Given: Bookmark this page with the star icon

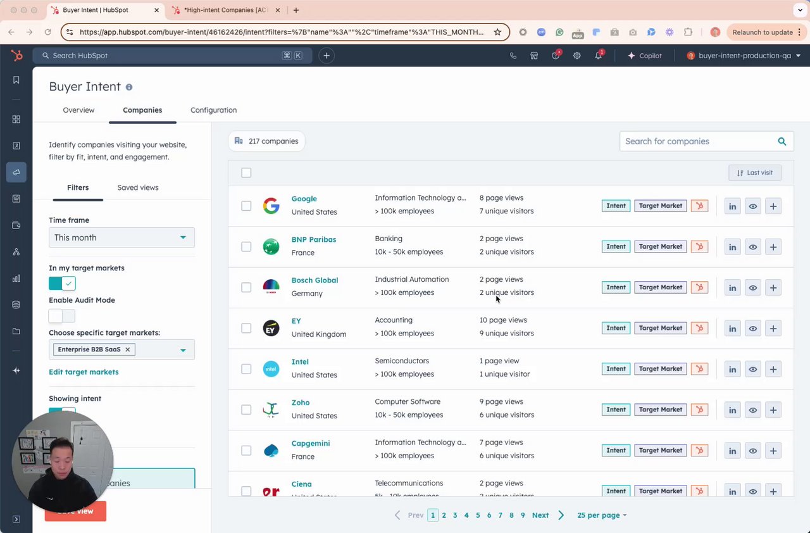Looking at the screenshot, I should pyautogui.click(x=497, y=32).
